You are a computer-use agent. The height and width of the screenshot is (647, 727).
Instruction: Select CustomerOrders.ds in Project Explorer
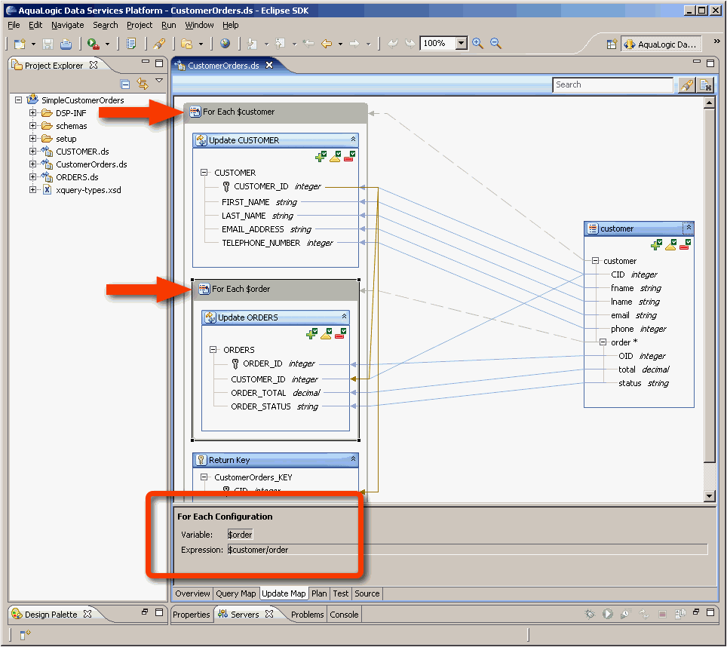pos(91,164)
